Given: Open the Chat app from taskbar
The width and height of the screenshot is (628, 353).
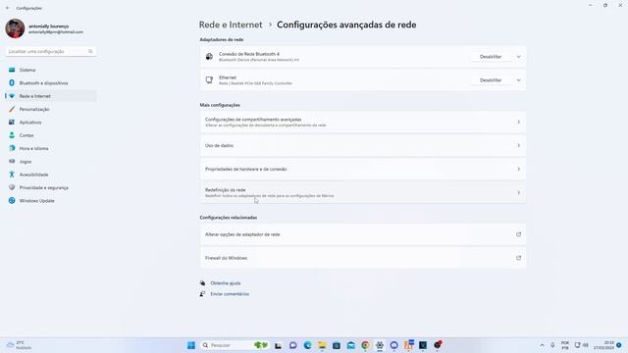Looking at the screenshot, I should tap(293, 345).
